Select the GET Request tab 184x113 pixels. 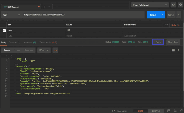21,7
